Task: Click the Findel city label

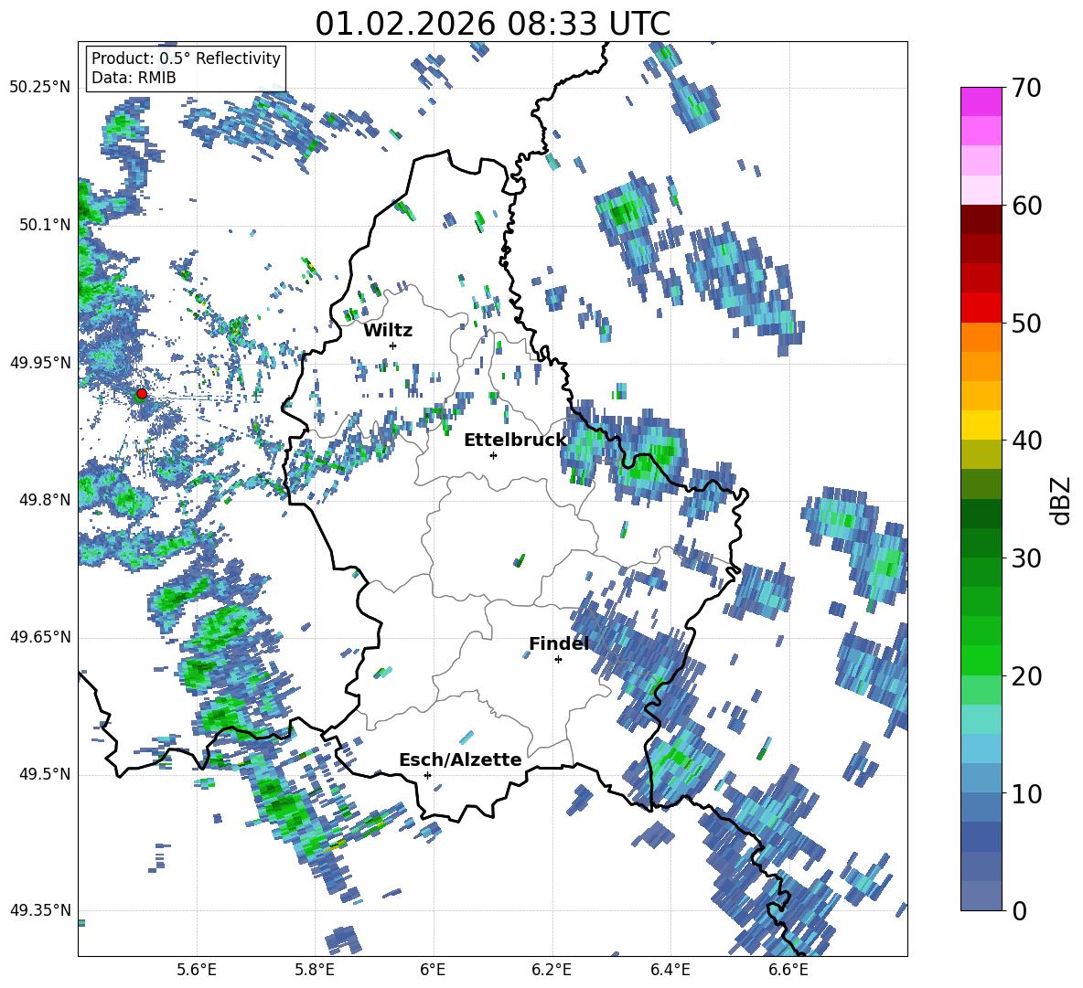Action: (x=559, y=643)
